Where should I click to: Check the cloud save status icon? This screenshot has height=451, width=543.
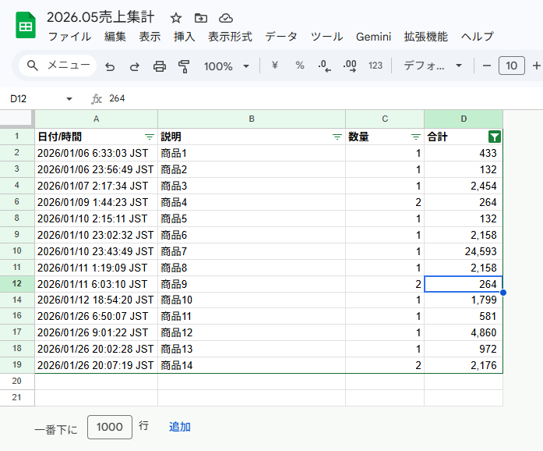[x=226, y=18]
